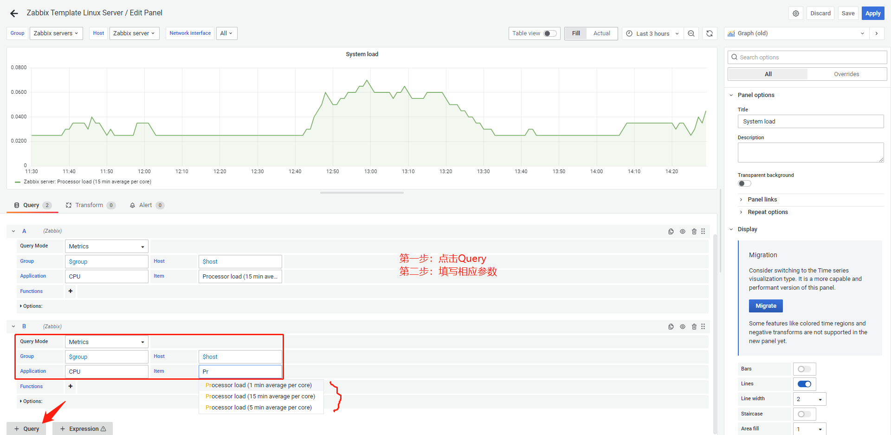This screenshot has height=435, width=891.
Task: Open Query Mode dropdown for query B
Action: (x=106, y=342)
